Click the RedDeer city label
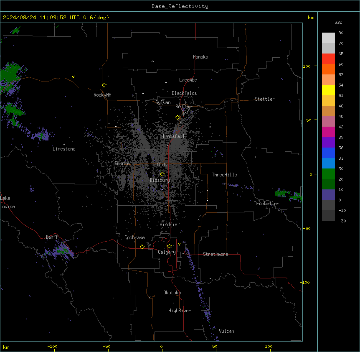The image size is (360, 352). point(184,107)
